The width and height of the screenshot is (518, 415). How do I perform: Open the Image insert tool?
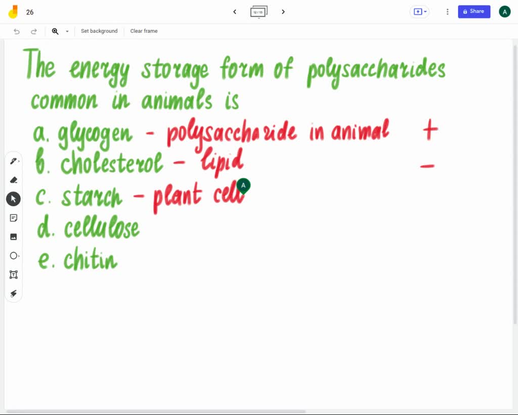pos(14,236)
